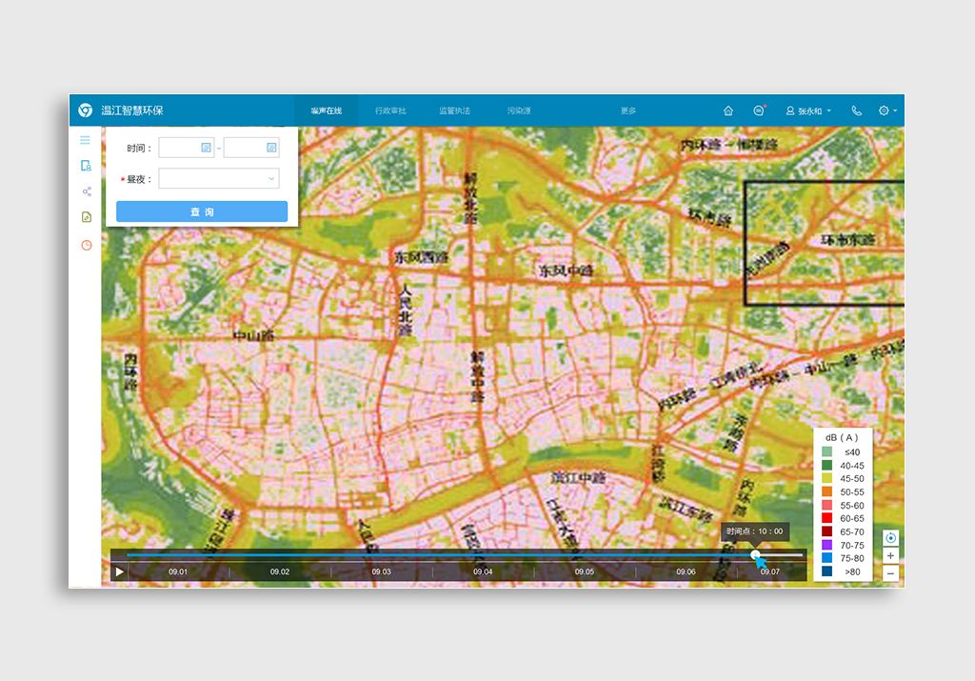Switch to 监管执法 tab

click(x=454, y=110)
